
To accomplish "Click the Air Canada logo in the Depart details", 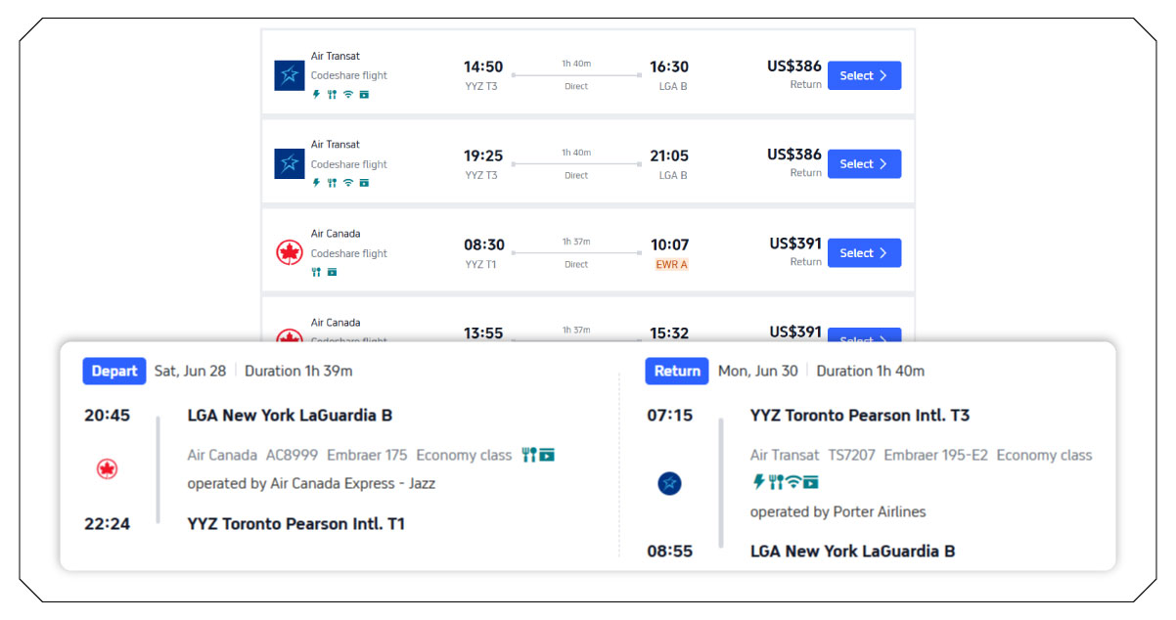I will [x=108, y=469].
